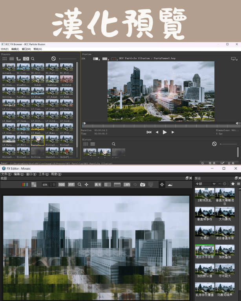This screenshot has height=301, width=241.
Task: Open the compare-layout dropdown in Preview toolbar
Action: pos(114,59)
